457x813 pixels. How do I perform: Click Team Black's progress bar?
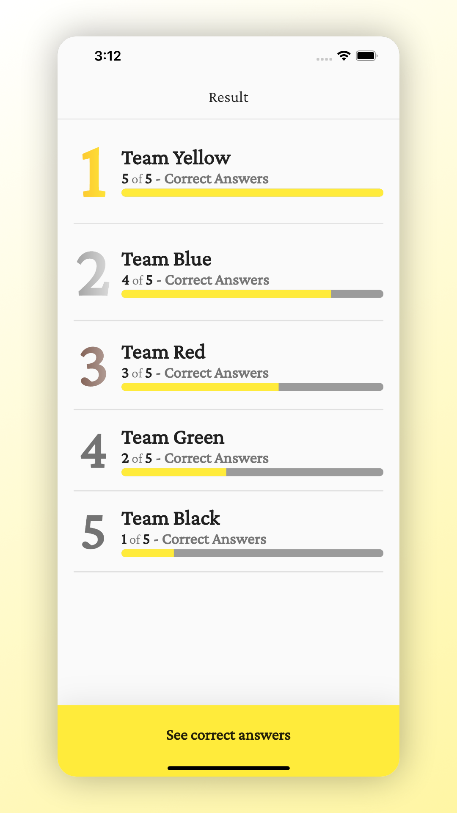click(x=252, y=553)
